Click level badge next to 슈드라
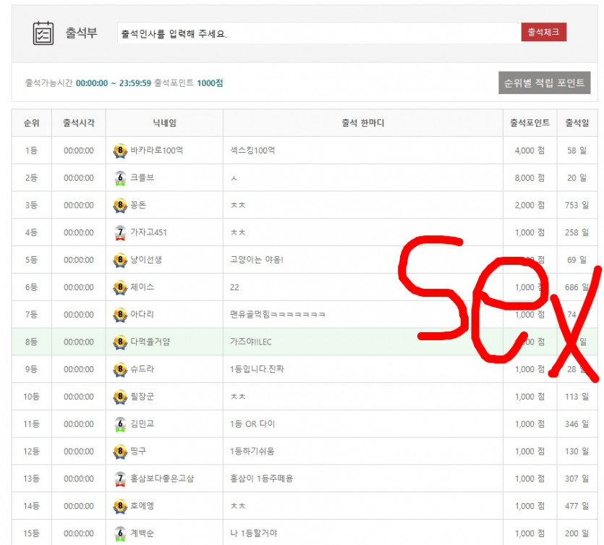This screenshot has width=604, height=545. click(121, 369)
